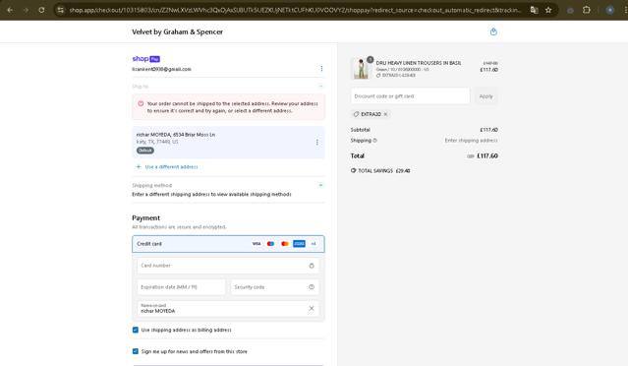Open options for richar MOYEDA address
The height and width of the screenshot is (366, 628).
317,142
